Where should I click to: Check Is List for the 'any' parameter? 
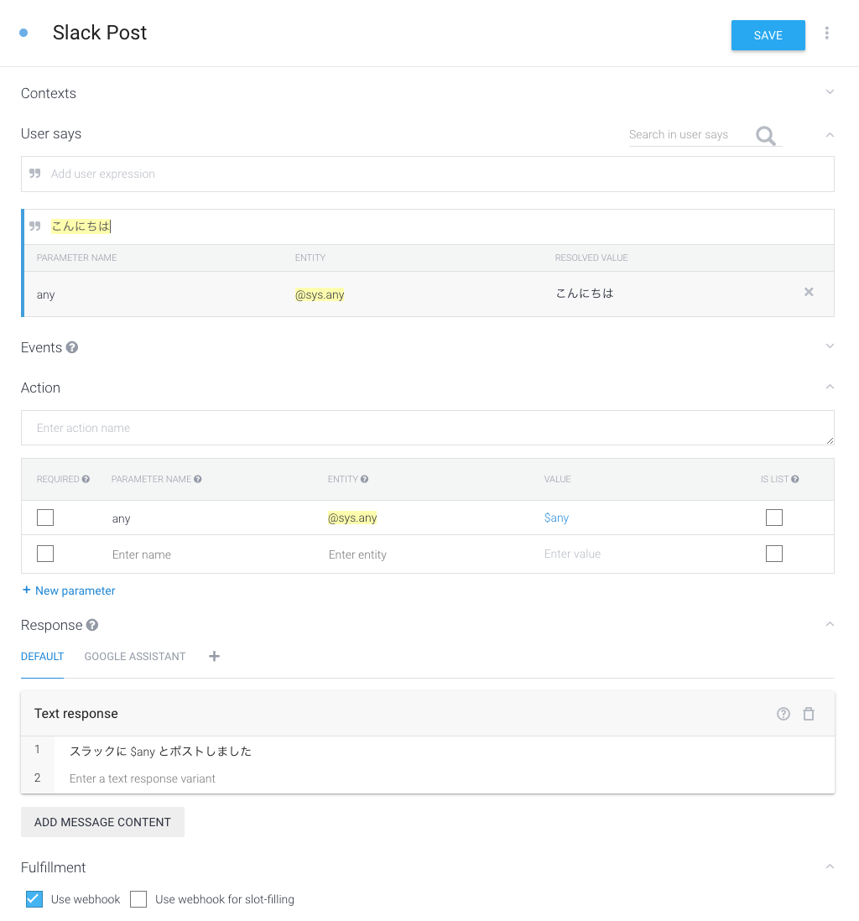(x=774, y=518)
